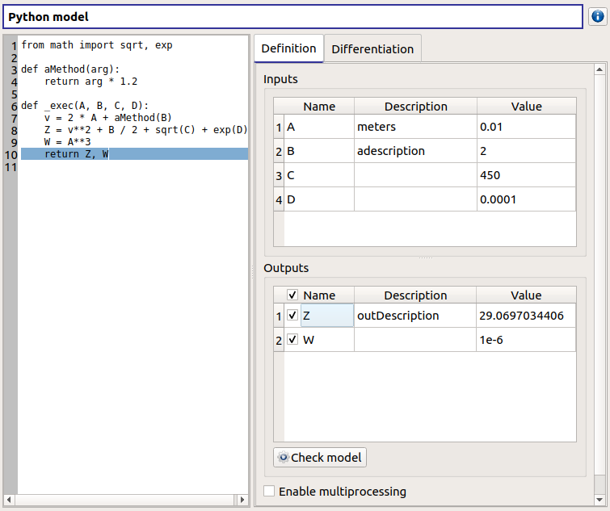Viewport: 610px width, 511px height.
Task: Click the Outputs table Value column header
Action: (x=526, y=295)
